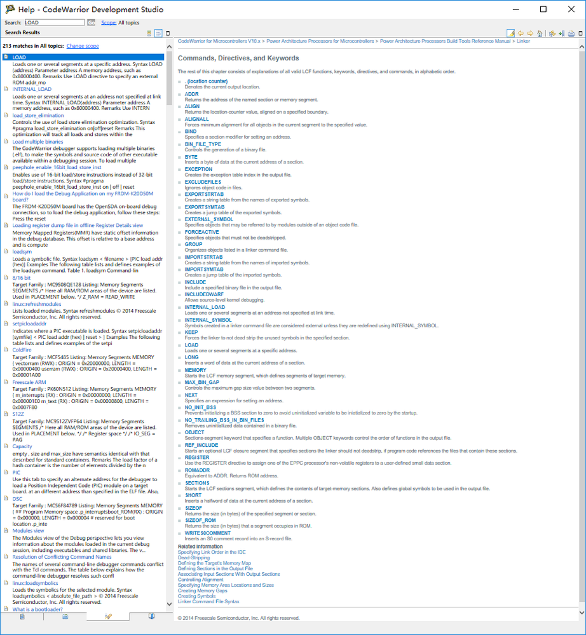Open ColdFire search result
The height and width of the screenshot is (635, 586).
click(x=22, y=350)
